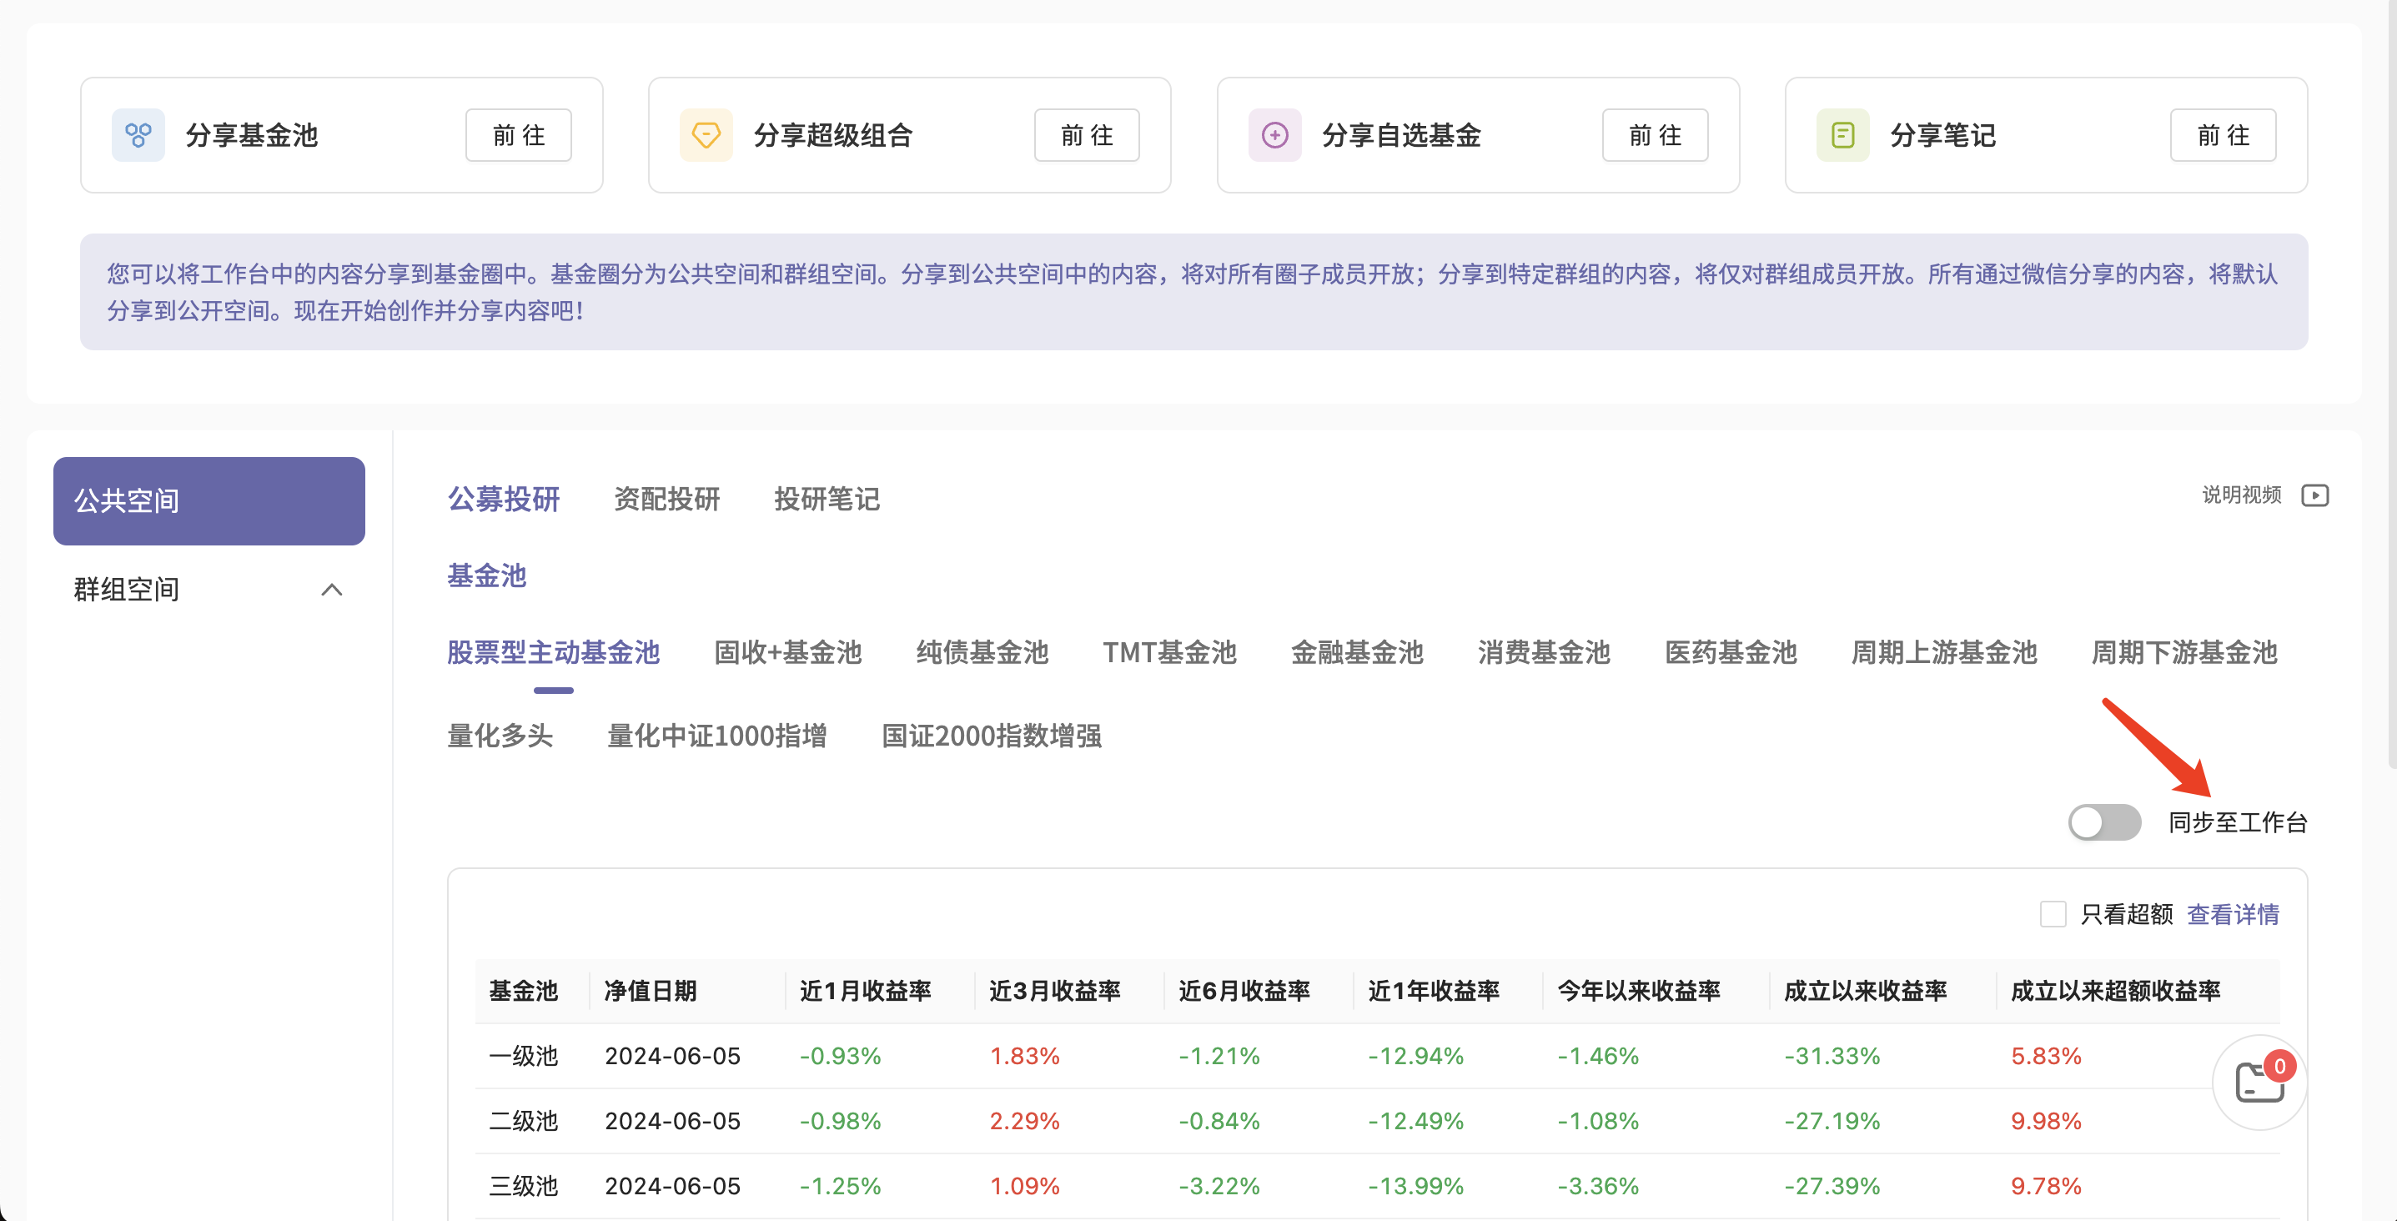2397x1221 pixels.
Task: Click 前往 button for 分享笔记
Action: coord(2223,136)
